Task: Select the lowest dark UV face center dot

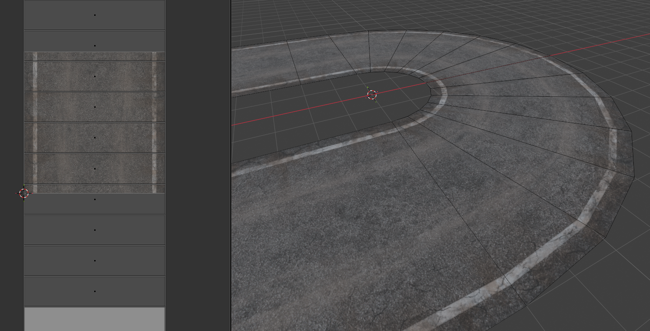Action: pos(95,291)
